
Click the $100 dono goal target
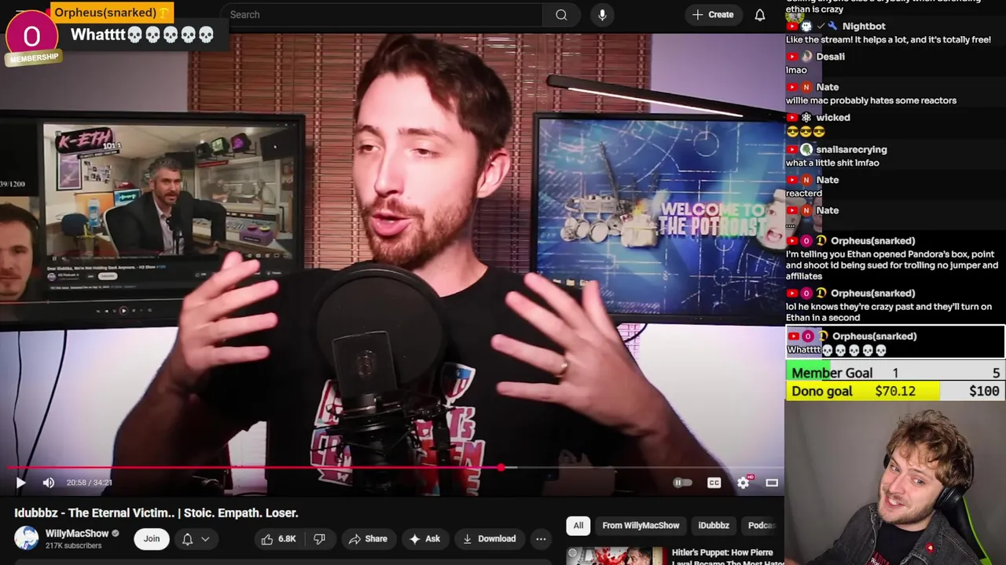pyautogui.click(x=984, y=391)
